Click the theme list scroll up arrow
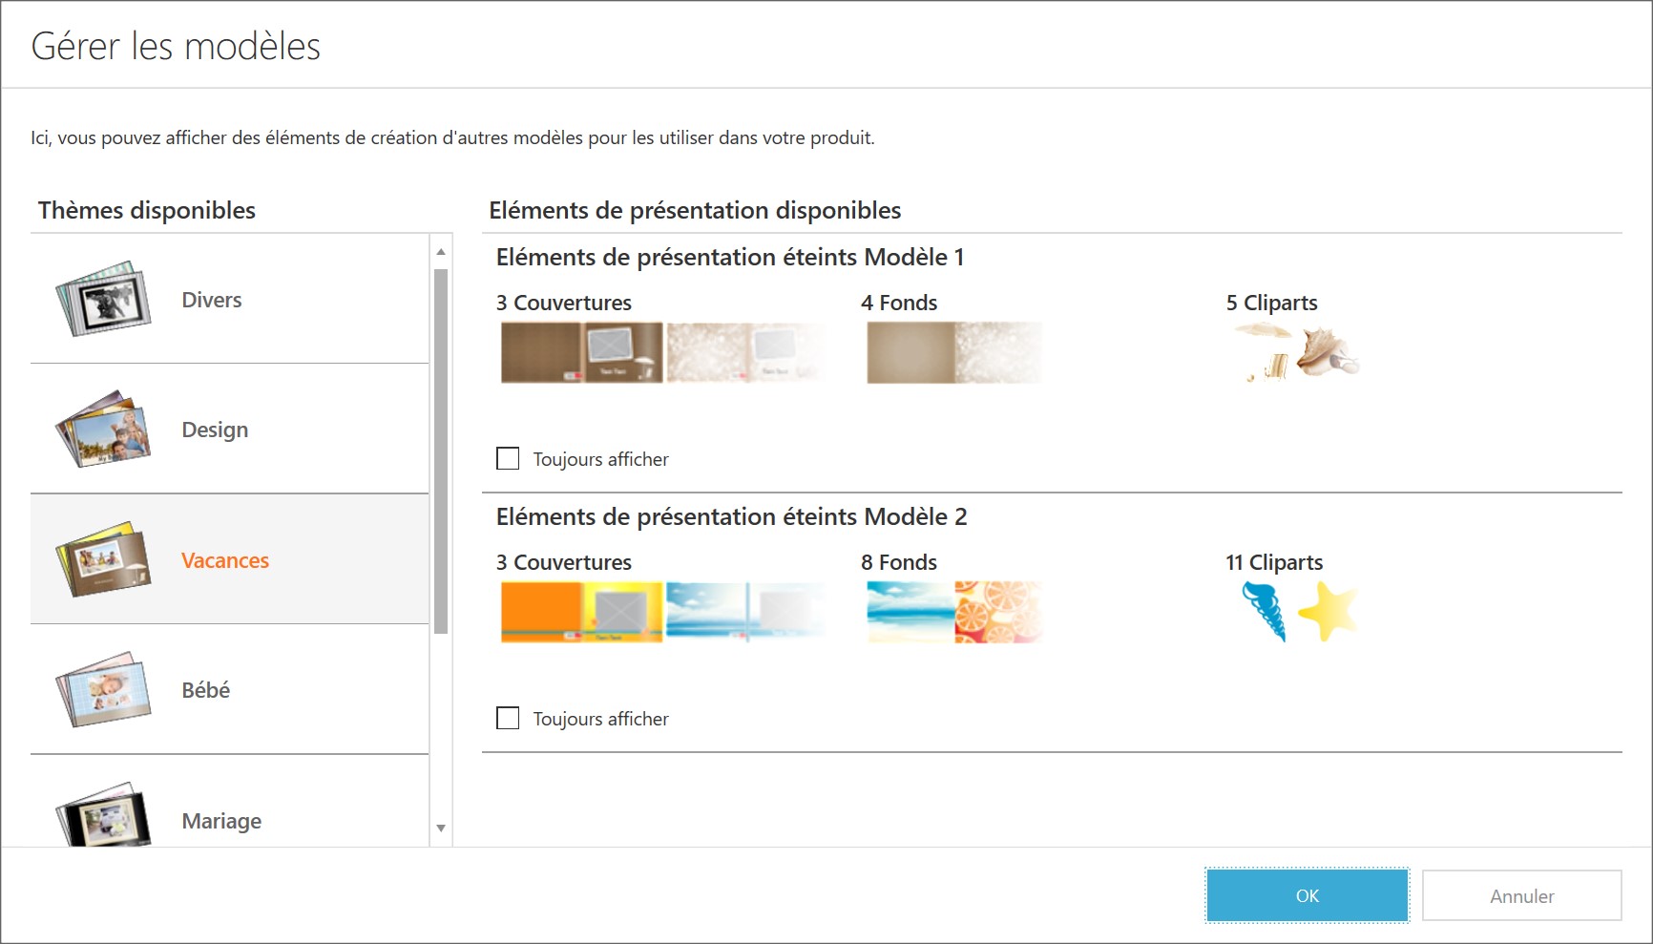1653x944 pixels. (x=441, y=252)
